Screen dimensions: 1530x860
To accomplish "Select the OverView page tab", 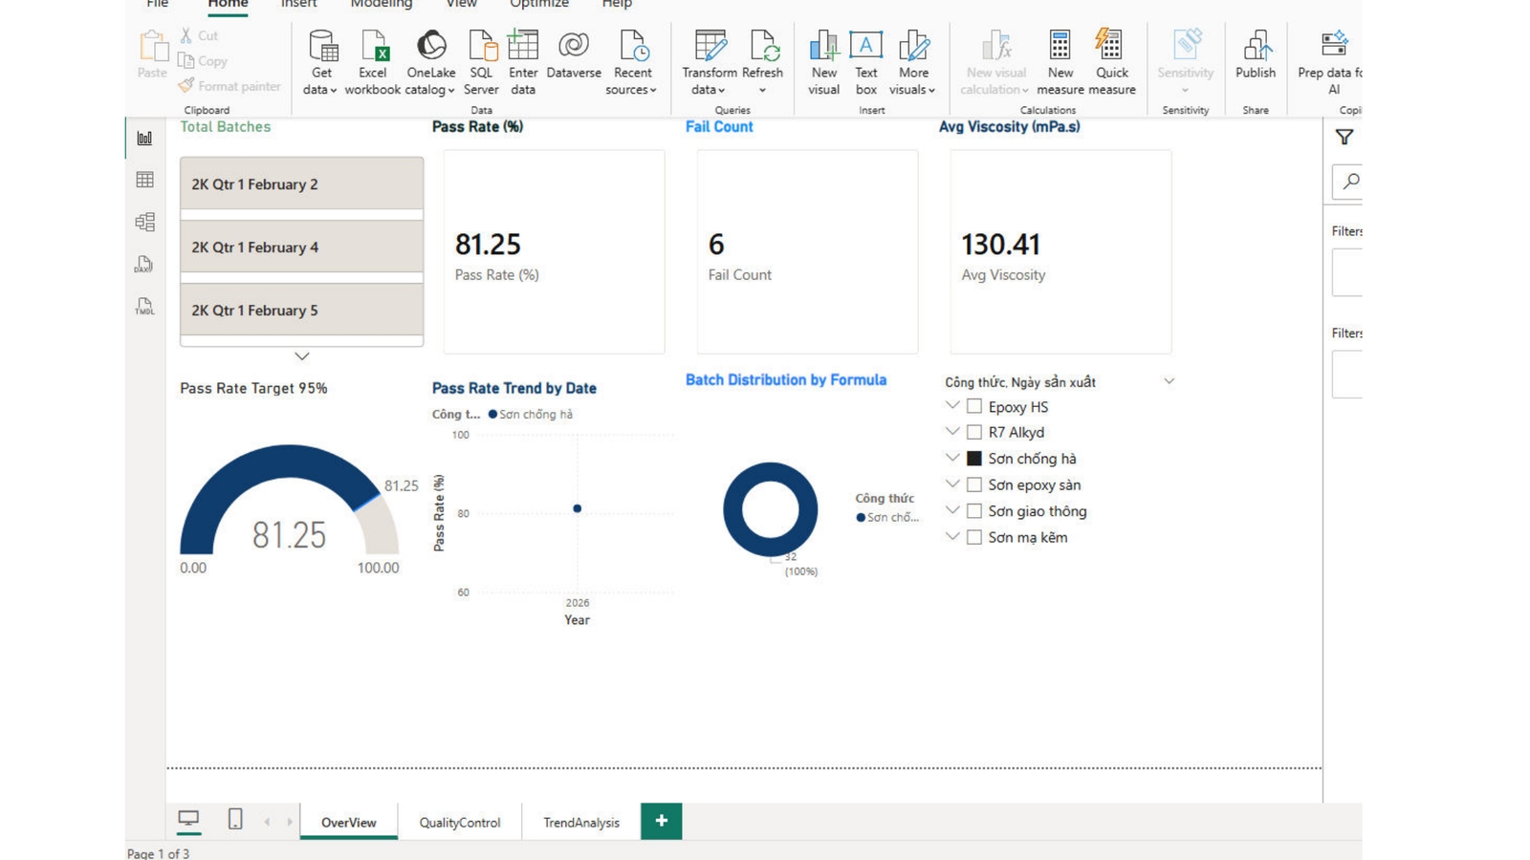I will click(x=349, y=822).
